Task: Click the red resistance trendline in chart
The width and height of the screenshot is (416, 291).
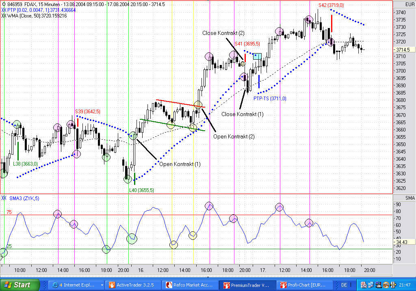Action: coord(180,103)
